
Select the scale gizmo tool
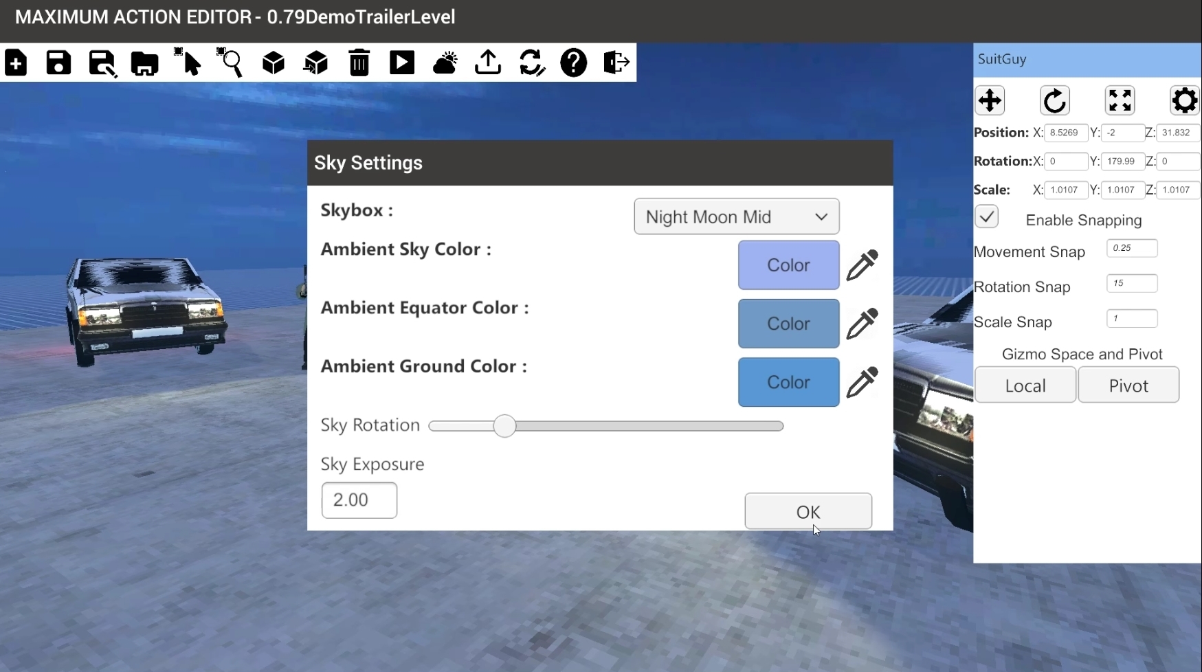(1120, 100)
